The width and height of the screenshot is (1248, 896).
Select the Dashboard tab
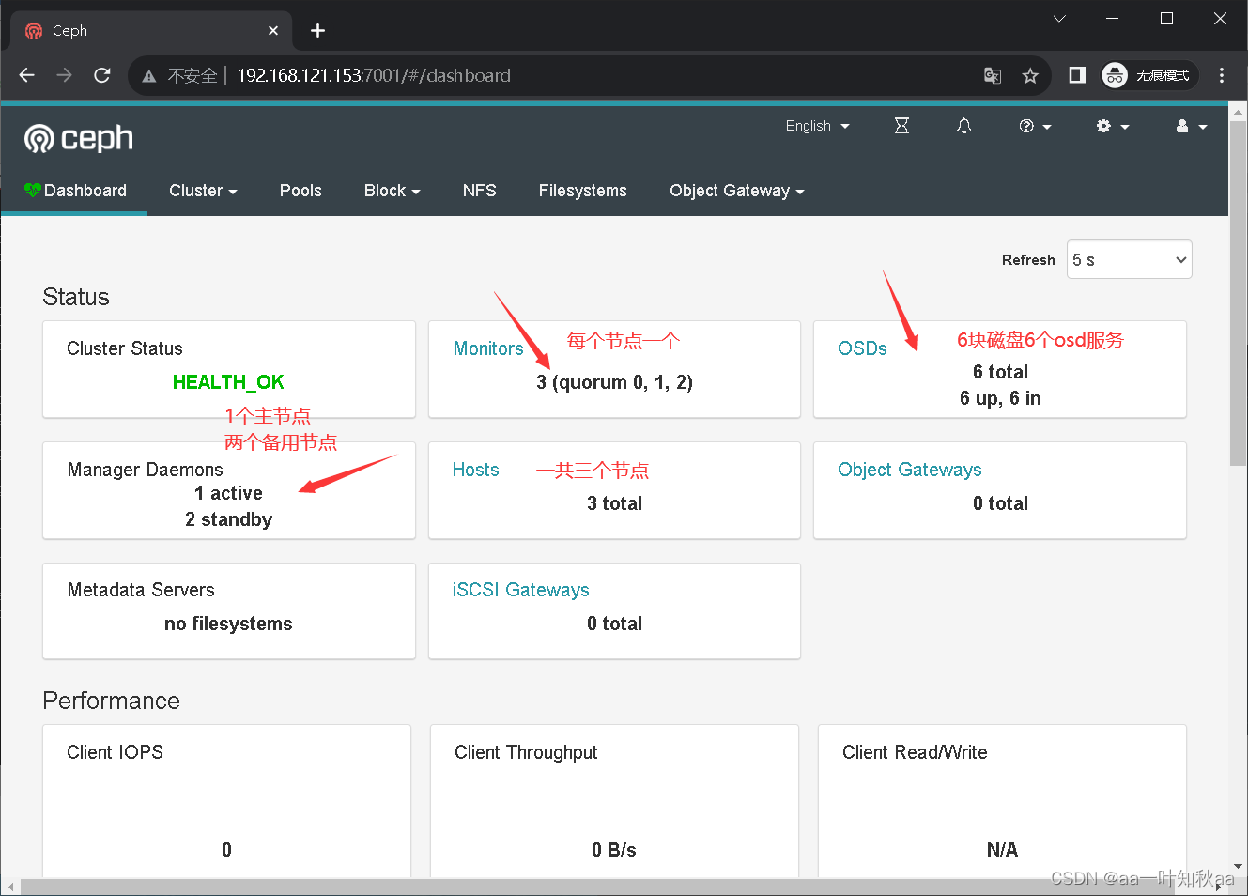[x=75, y=191]
